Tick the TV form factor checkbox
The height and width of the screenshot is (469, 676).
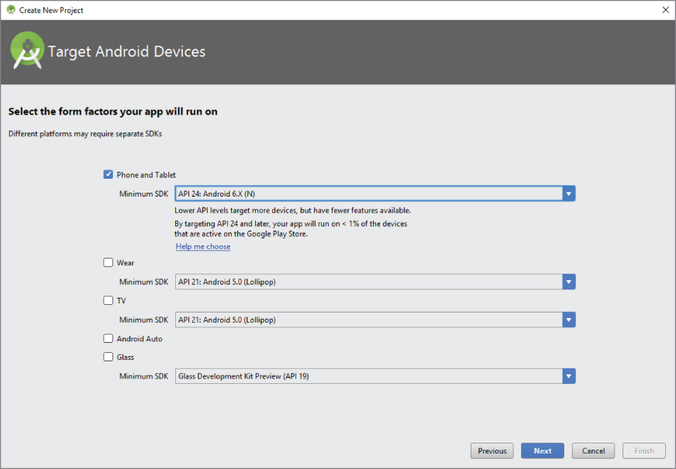[109, 301]
